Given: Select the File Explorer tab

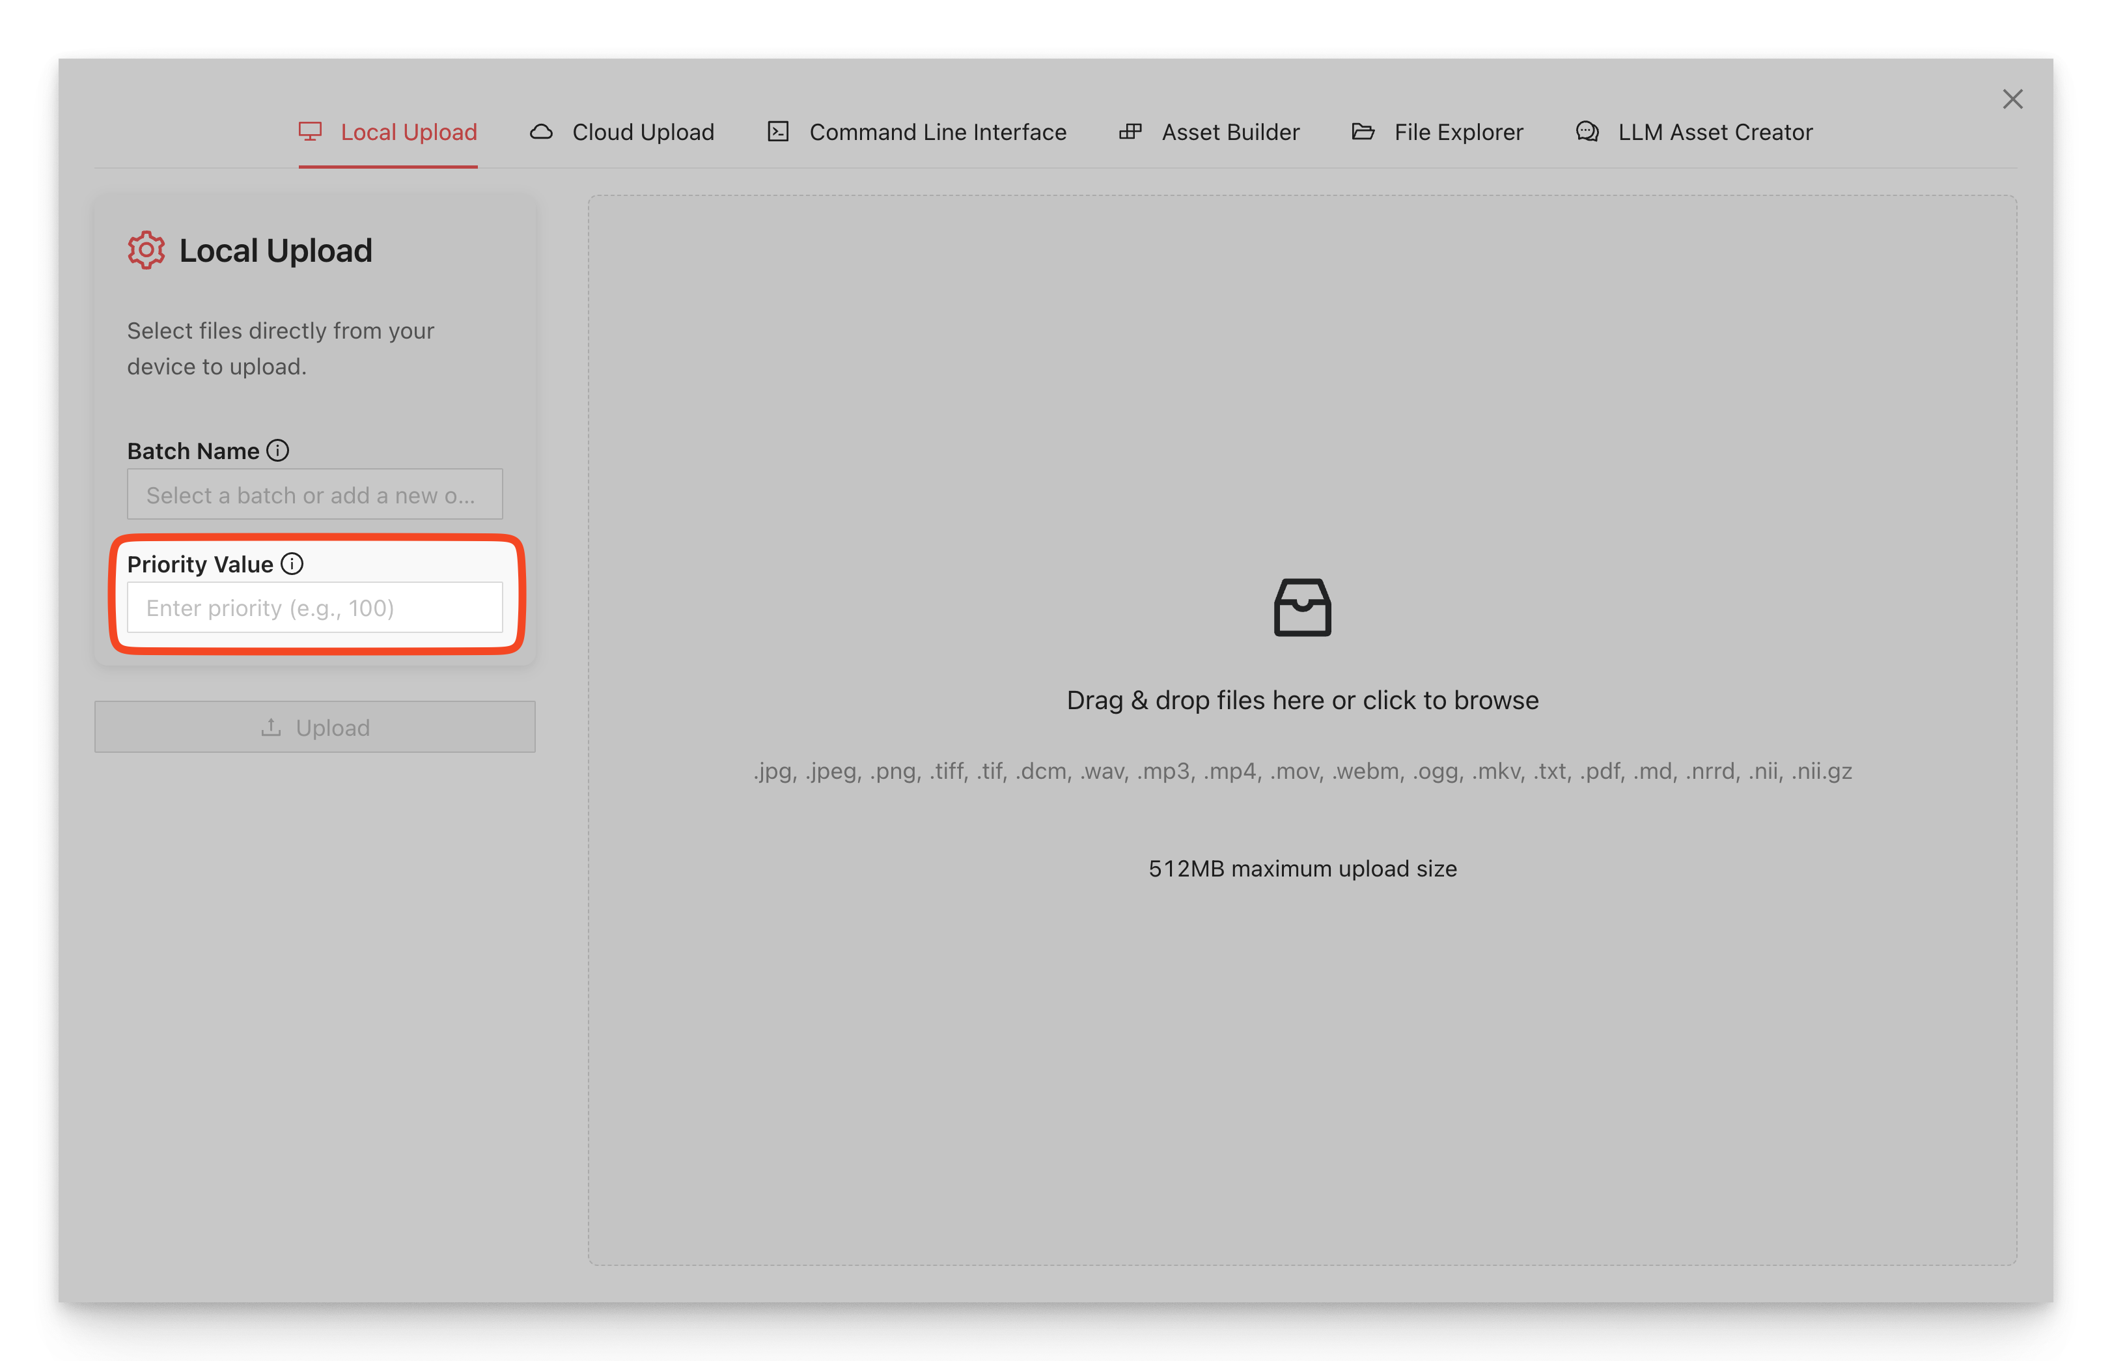Looking at the screenshot, I should 1458,133.
